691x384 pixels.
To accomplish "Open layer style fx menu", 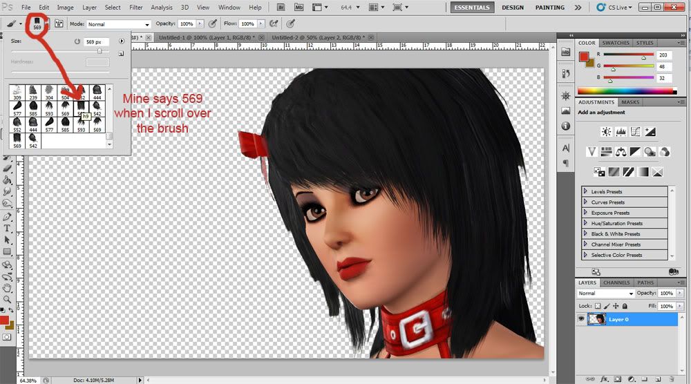I will tap(605, 379).
